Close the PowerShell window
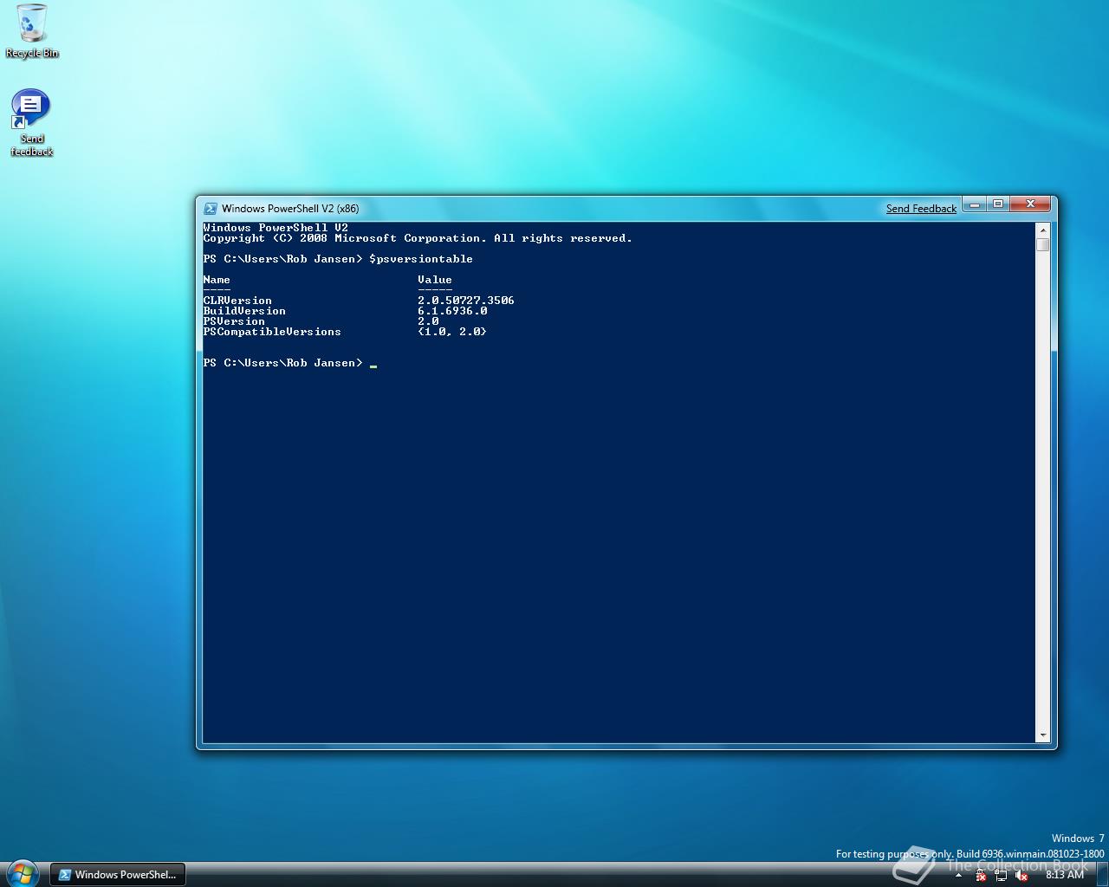The image size is (1109, 887). (1030, 204)
